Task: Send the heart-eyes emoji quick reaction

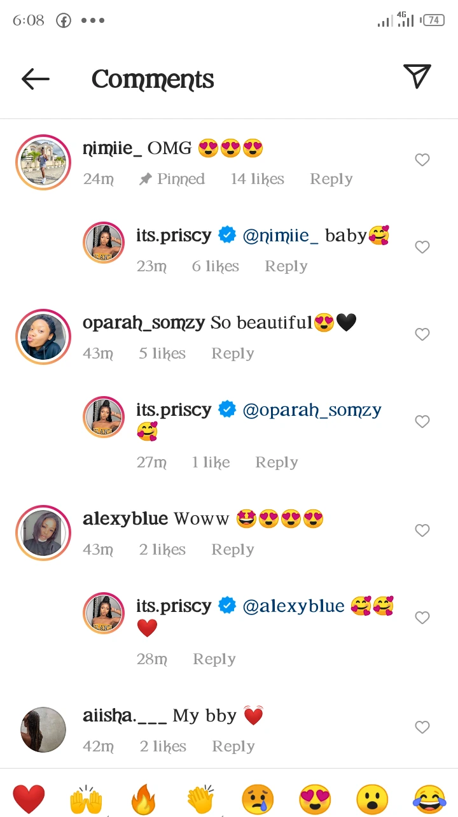Action: pyautogui.click(x=315, y=799)
